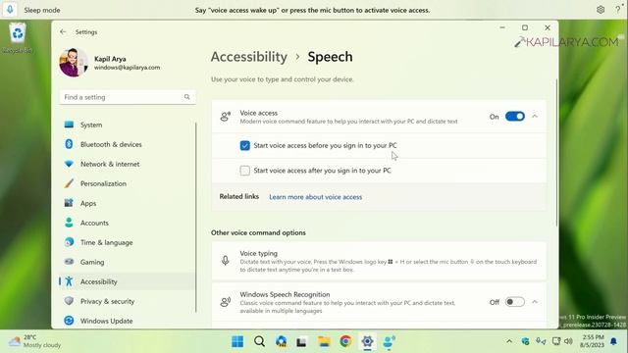
Task: Select Accessibility in the sidebar
Action: [x=128, y=281]
